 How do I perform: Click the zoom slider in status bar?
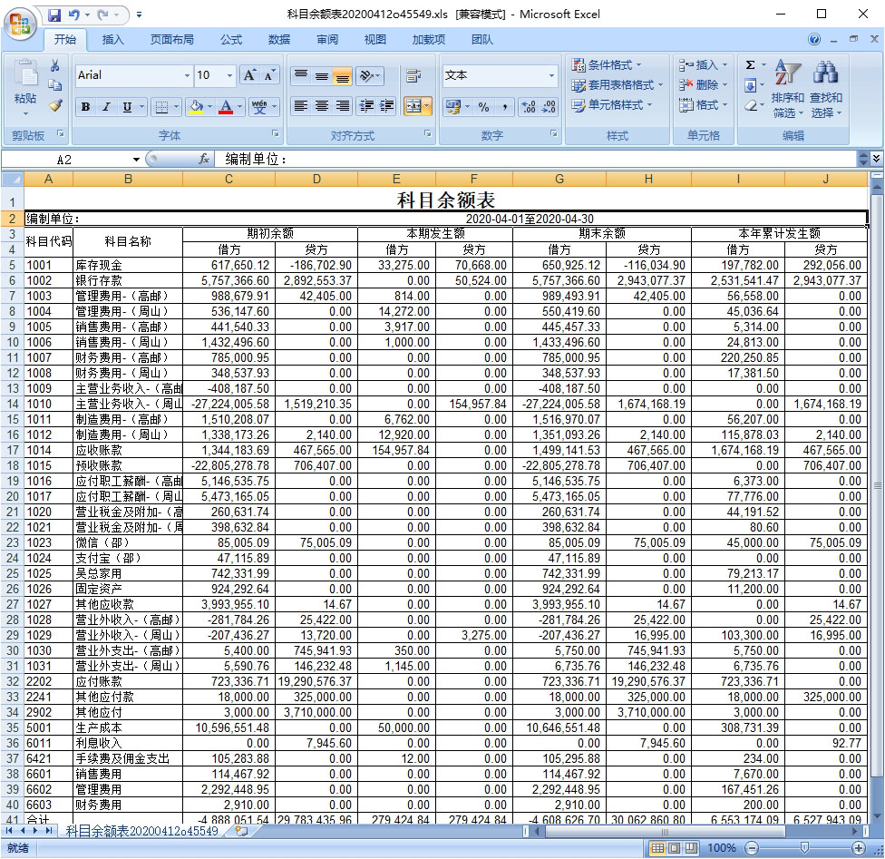coord(802,848)
